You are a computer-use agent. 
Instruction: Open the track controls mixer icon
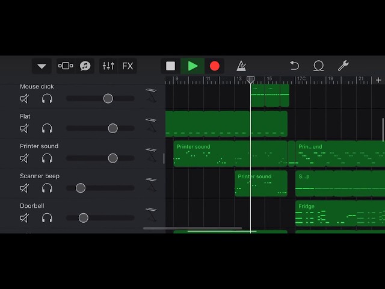coord(108,66)
